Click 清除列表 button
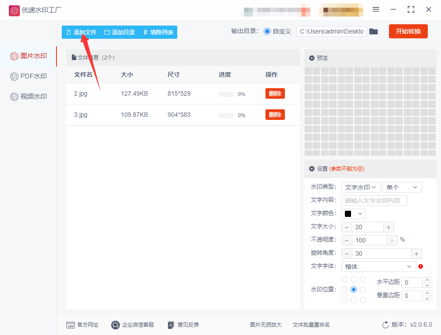 click(158, 32)
